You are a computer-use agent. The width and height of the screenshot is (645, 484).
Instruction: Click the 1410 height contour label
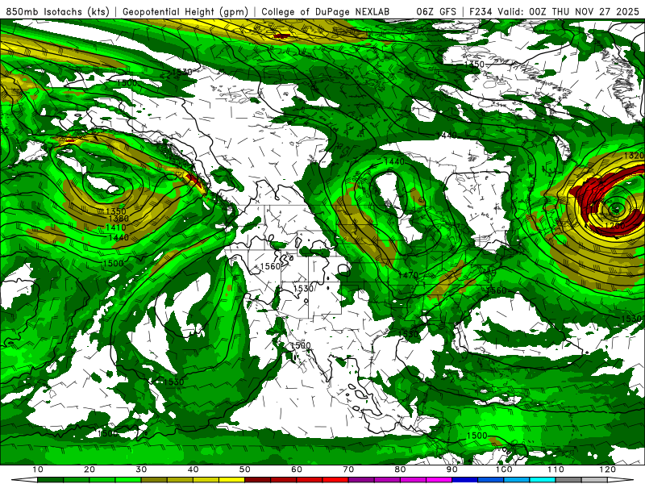pyautogui.click(x=115, y=227)
